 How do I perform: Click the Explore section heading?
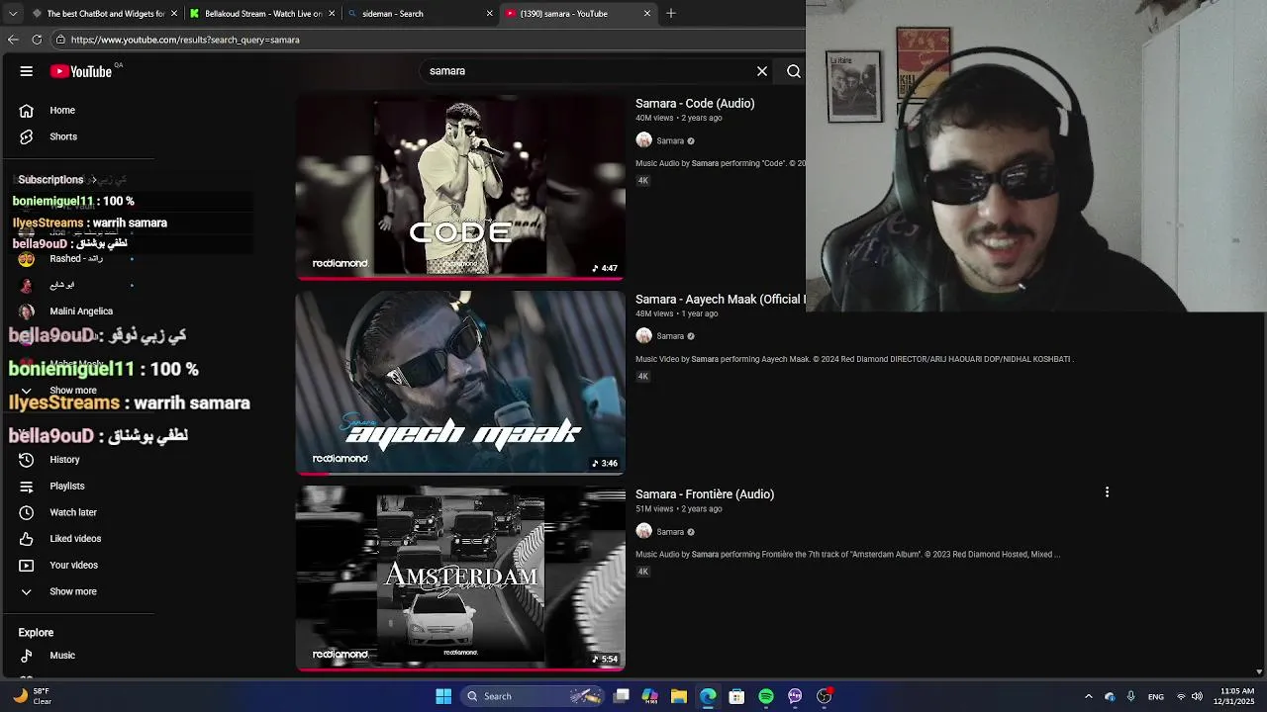36,633
